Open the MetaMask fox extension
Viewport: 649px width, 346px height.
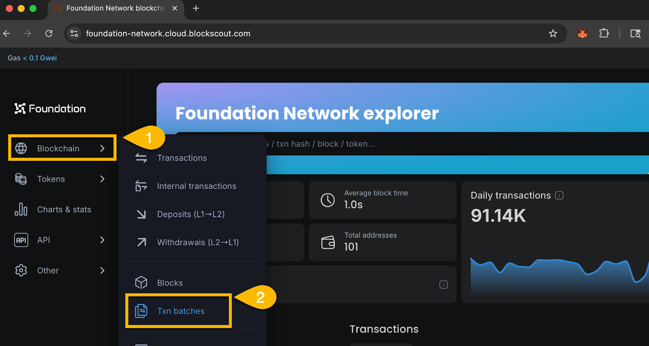[582, 34]
